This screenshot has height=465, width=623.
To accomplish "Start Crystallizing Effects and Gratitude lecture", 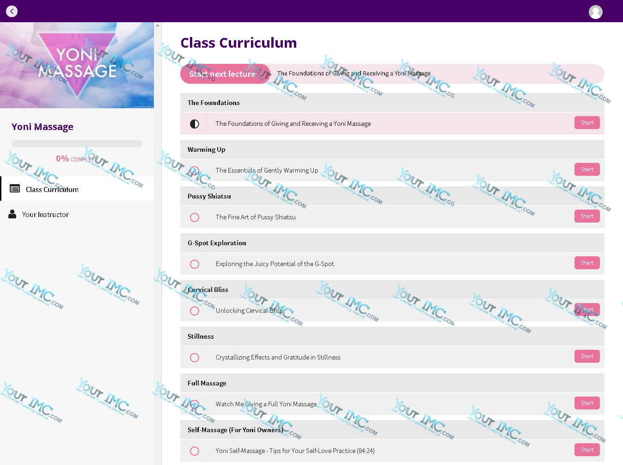I will [587, 356].
